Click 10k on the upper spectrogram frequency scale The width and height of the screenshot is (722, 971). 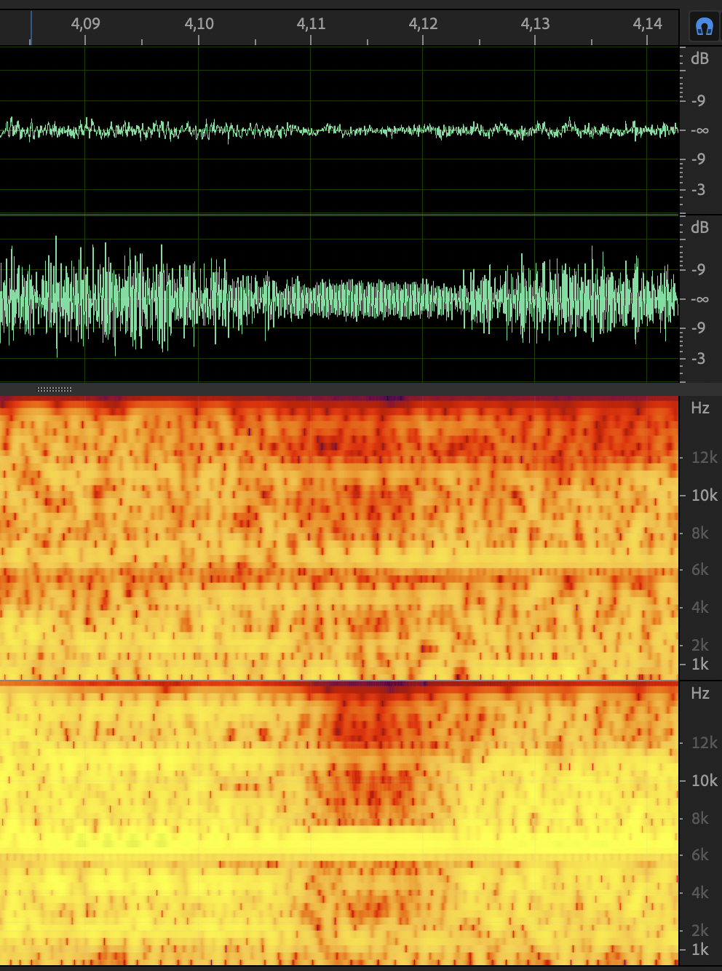704,496
